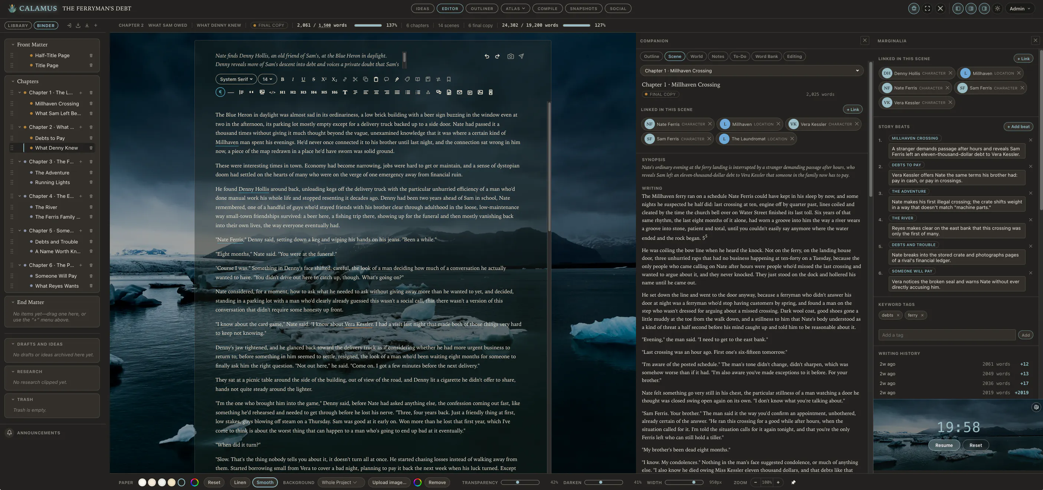Open the font size 14 dropdown
This screenshot has height=490, width=1043.
click(x=267, y=79)
